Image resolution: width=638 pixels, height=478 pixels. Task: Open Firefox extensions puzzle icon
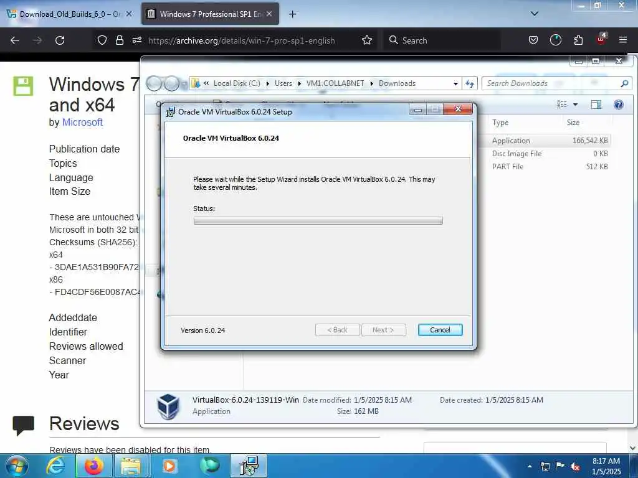(578, 40)
